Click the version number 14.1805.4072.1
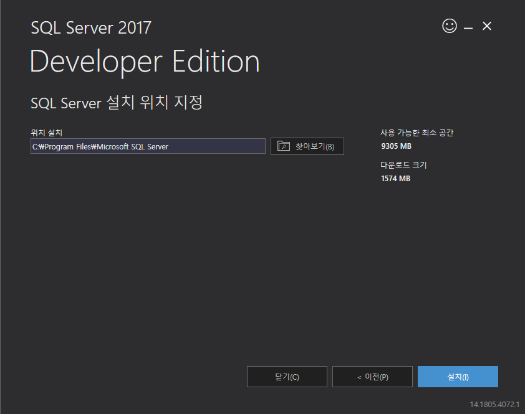Viewport: 525px width, 414px height. 494,404
